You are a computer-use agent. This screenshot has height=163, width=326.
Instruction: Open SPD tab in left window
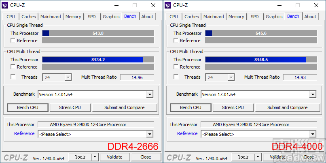tap(92, 17)
